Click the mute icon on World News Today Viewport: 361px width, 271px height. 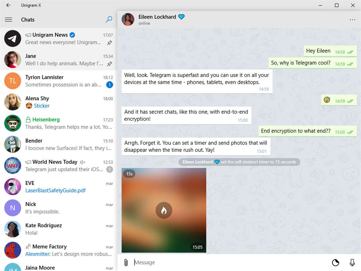click(x=83, y=162)
